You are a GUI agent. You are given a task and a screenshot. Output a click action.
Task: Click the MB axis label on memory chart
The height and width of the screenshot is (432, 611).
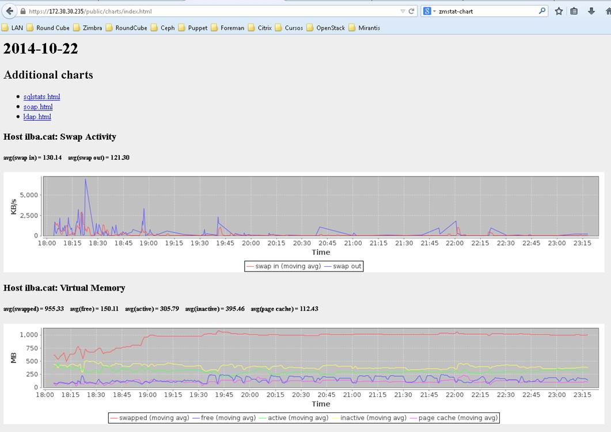14,358
